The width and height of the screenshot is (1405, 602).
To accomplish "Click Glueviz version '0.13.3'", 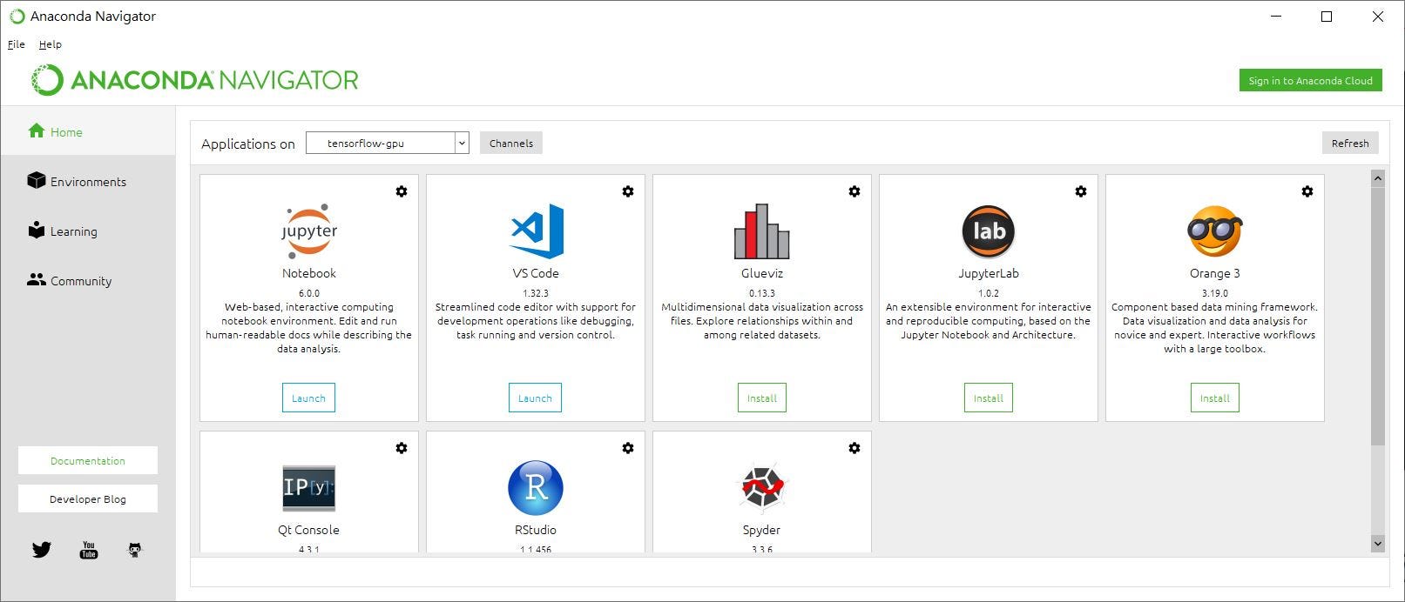I will 762,293.
